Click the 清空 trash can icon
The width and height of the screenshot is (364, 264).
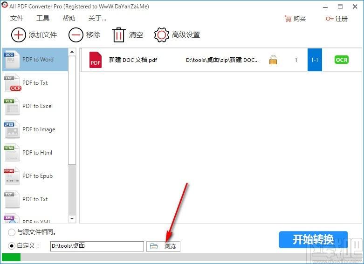click(x=119, y=35)
